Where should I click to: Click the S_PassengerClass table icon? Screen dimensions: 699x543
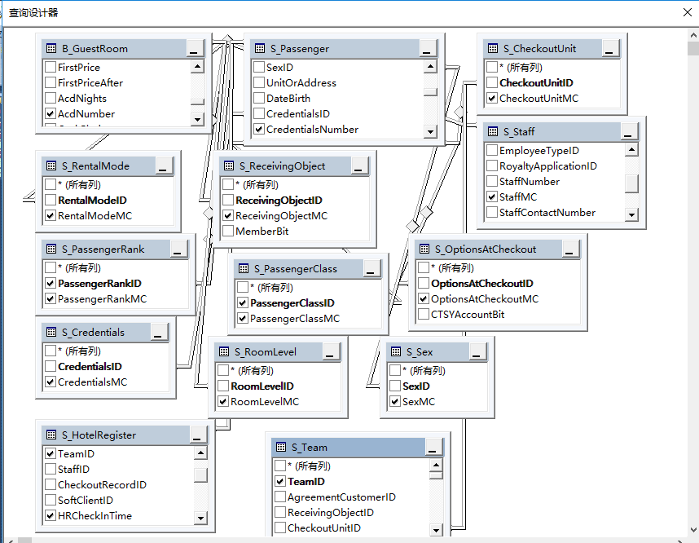pos(244,268)
